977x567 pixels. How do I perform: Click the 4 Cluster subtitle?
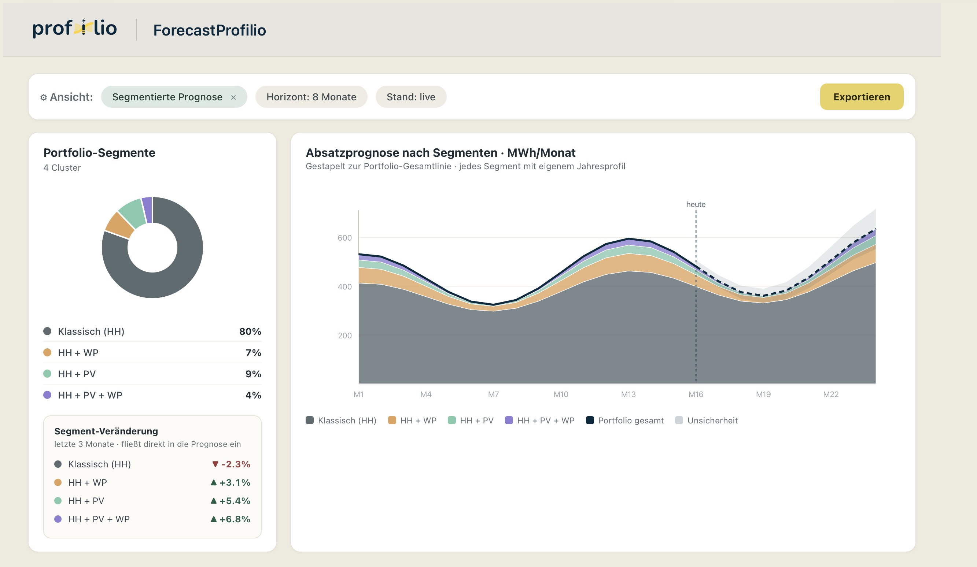coord(62,168)
